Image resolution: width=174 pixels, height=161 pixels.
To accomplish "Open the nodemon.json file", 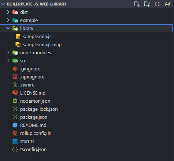I will [x=35, y=101].
